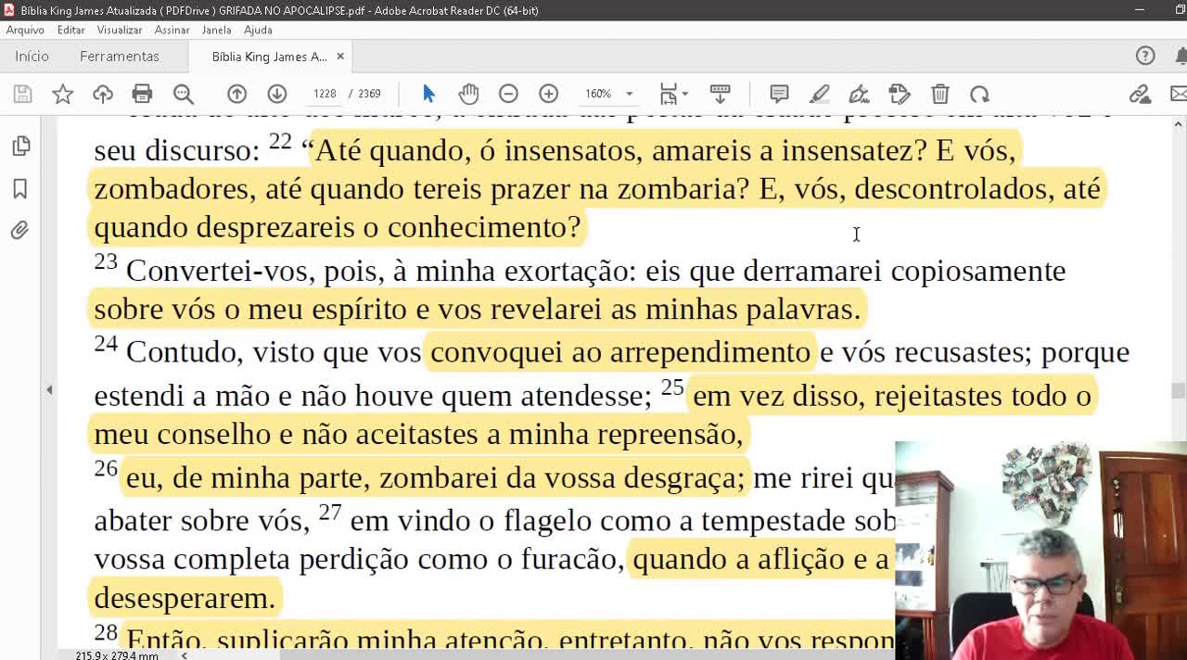
Task: Add document to favorites with star icon
Action: [62, 94]
